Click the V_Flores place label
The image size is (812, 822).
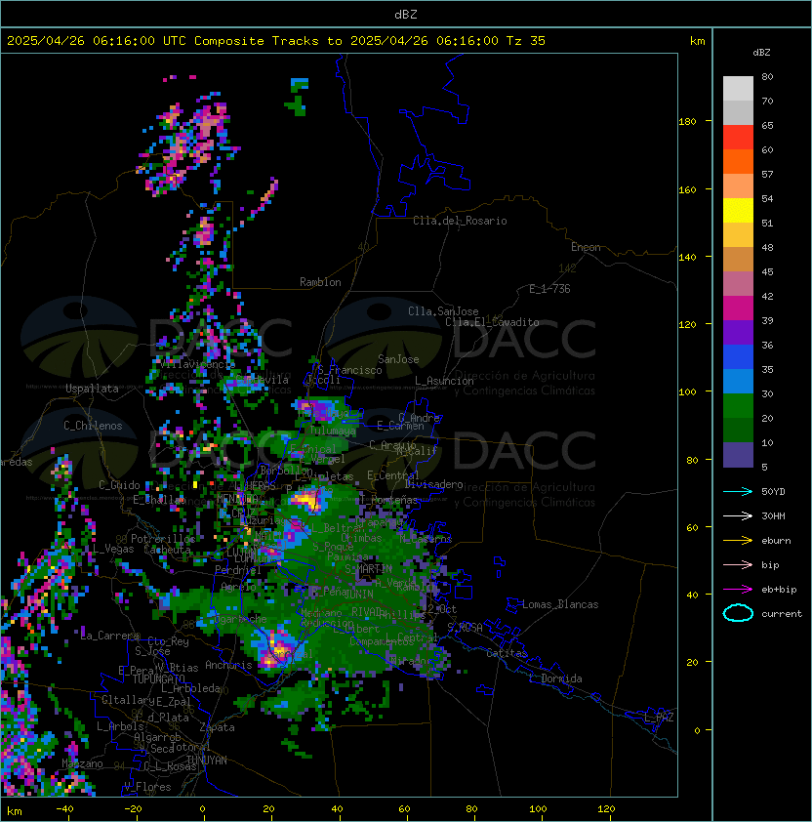147,787
